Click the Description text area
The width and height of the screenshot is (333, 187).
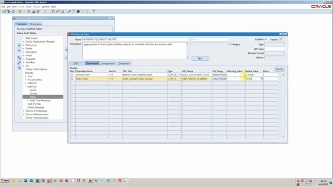134,51
